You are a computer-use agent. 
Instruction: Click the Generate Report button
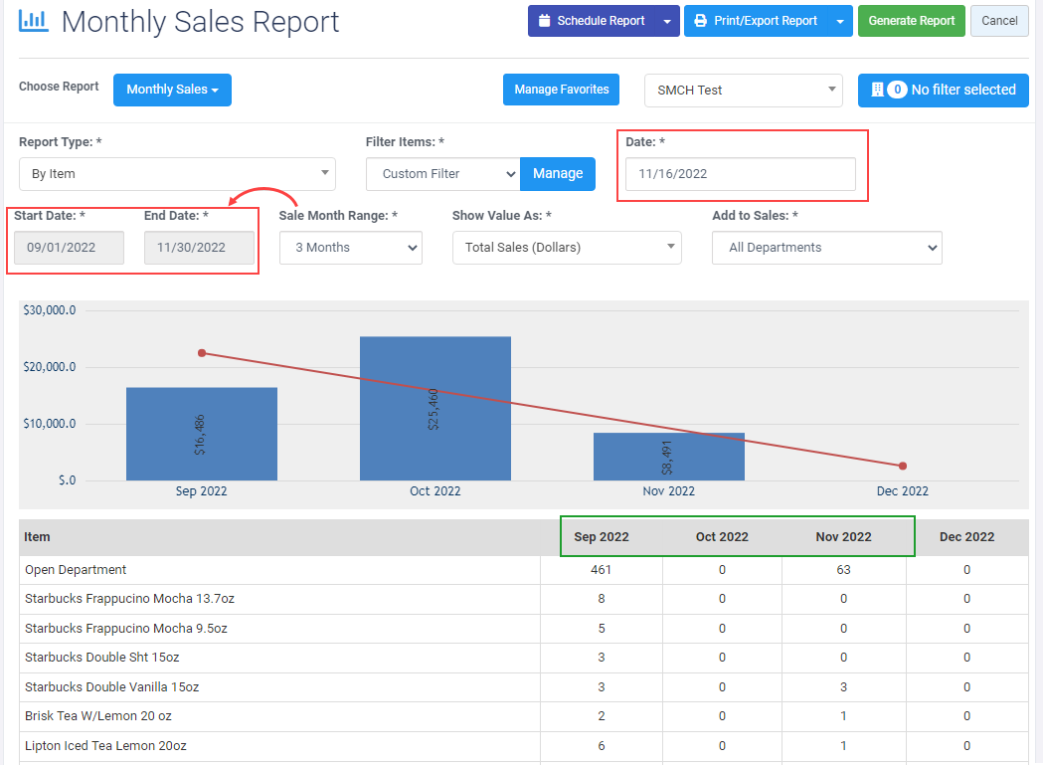click(x=912, y=21)
